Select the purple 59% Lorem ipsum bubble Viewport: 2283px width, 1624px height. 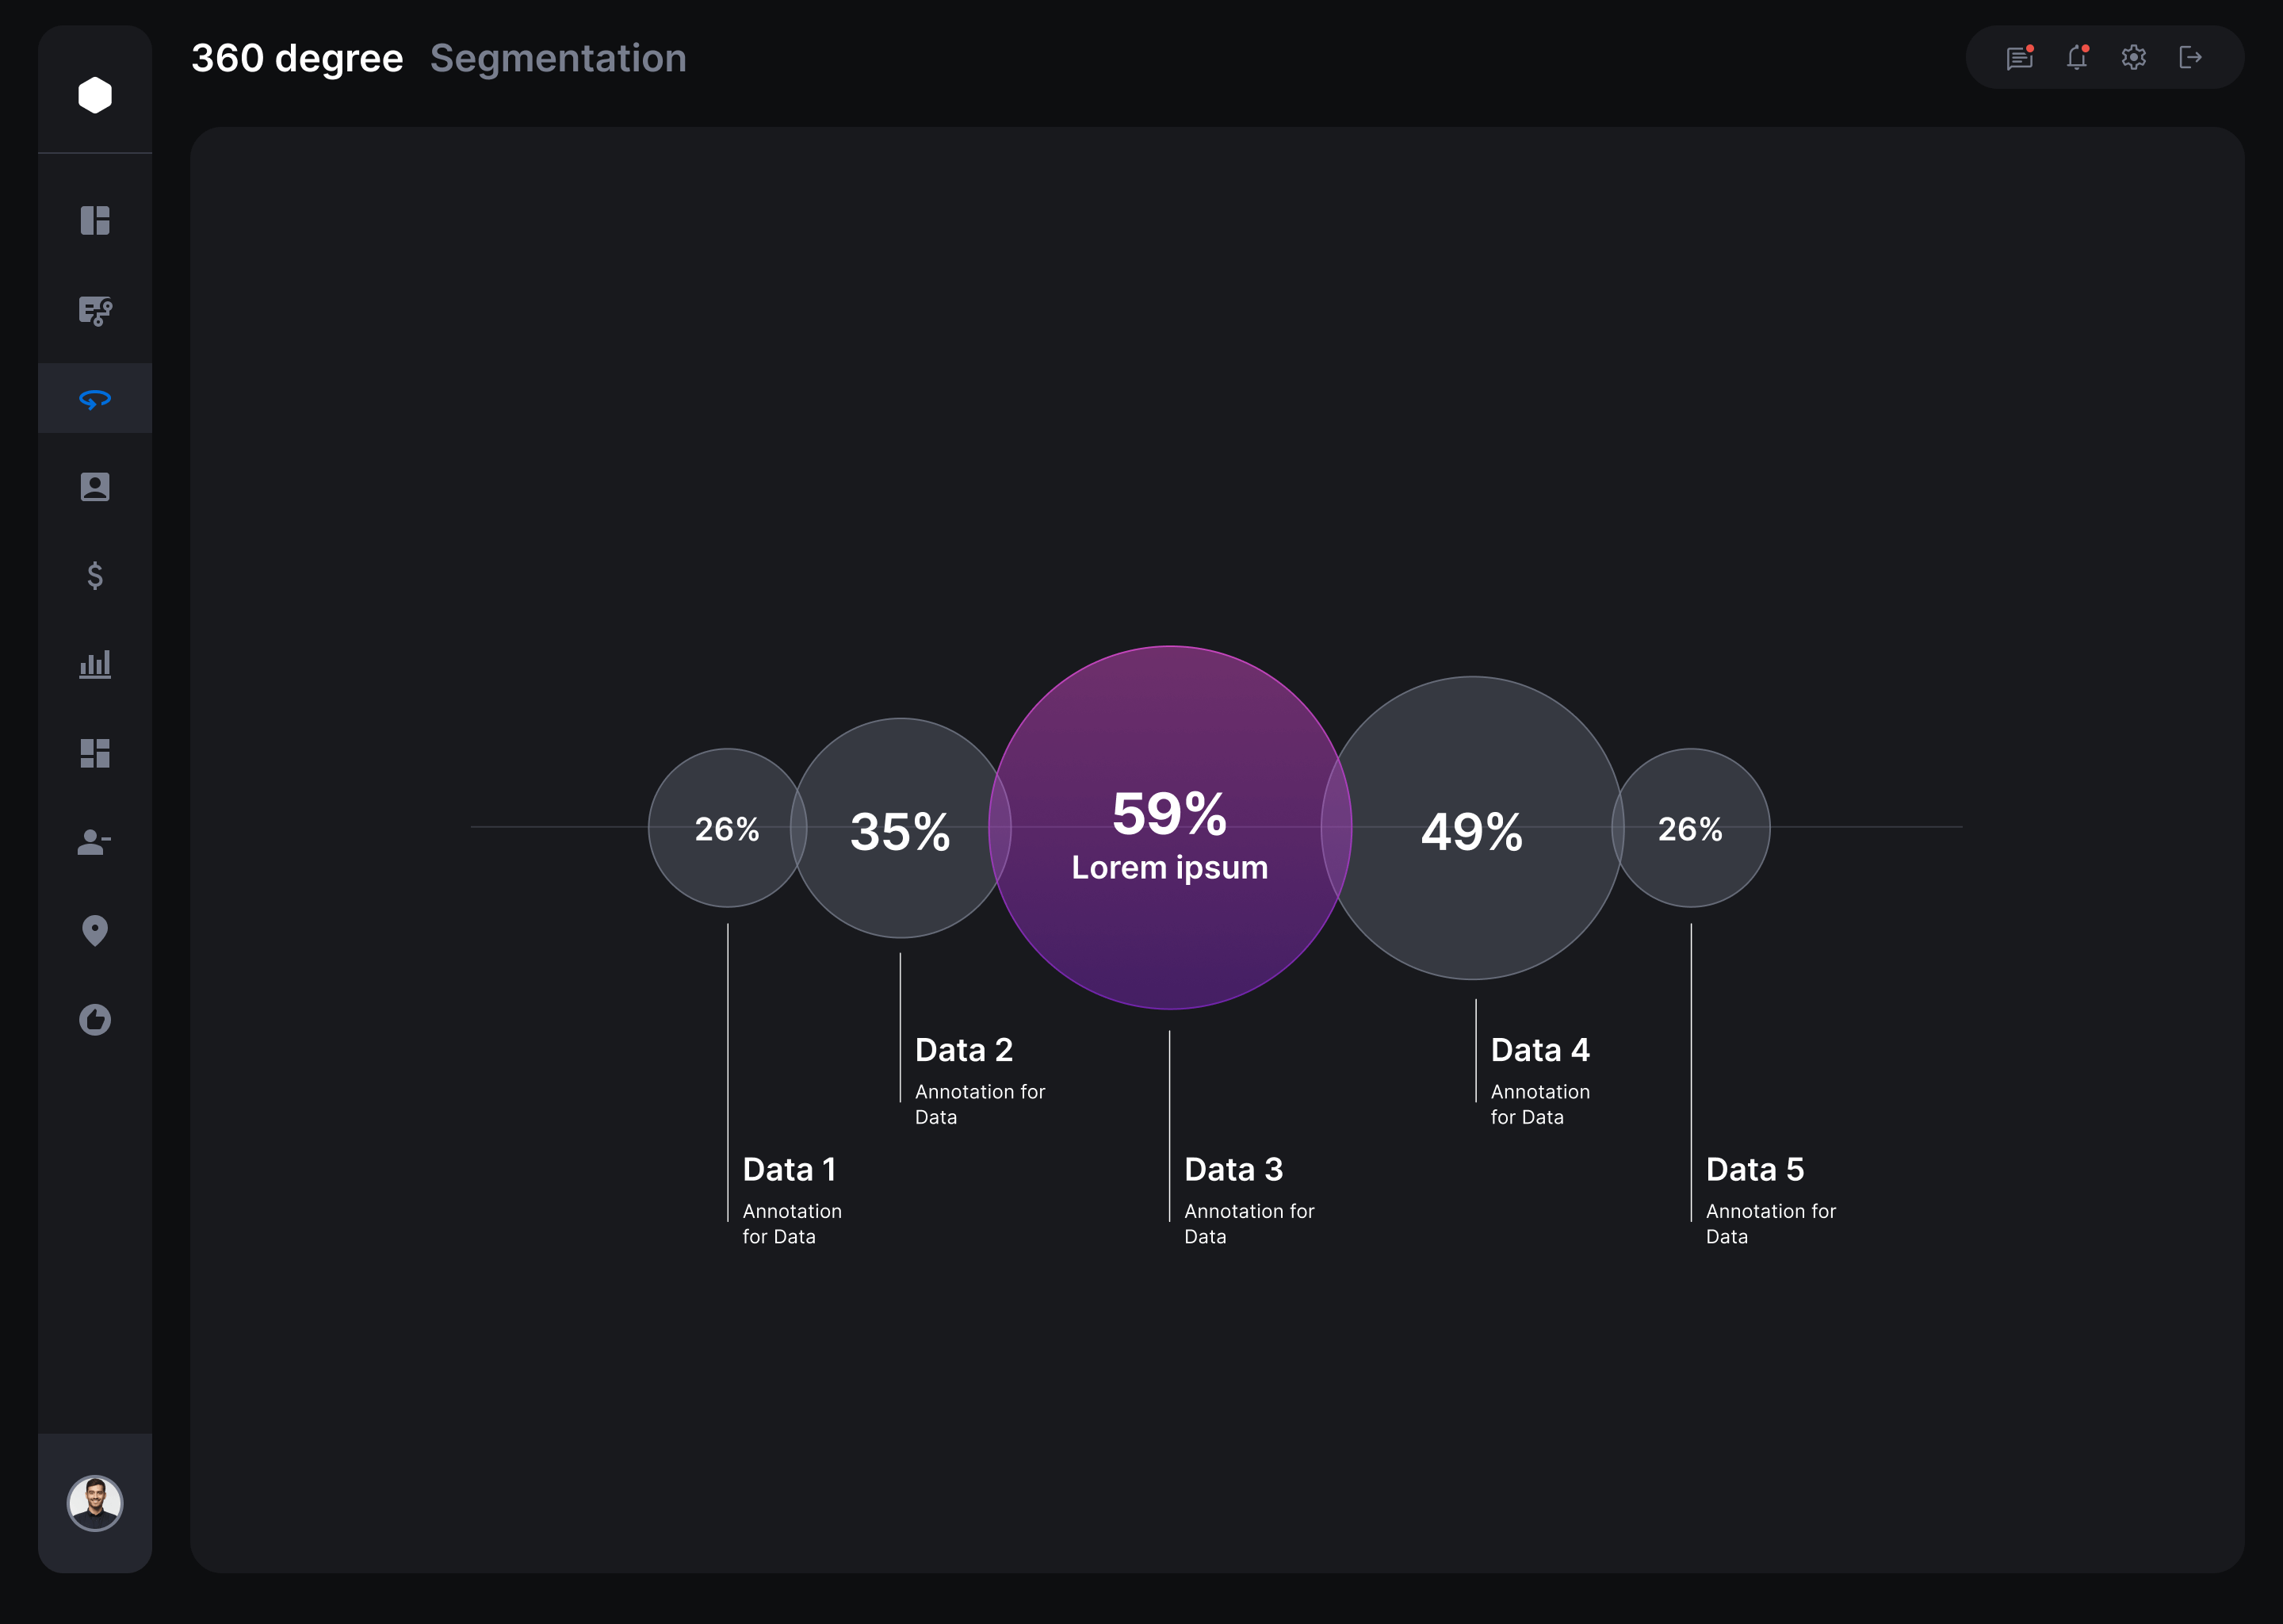coord(1169,827)
